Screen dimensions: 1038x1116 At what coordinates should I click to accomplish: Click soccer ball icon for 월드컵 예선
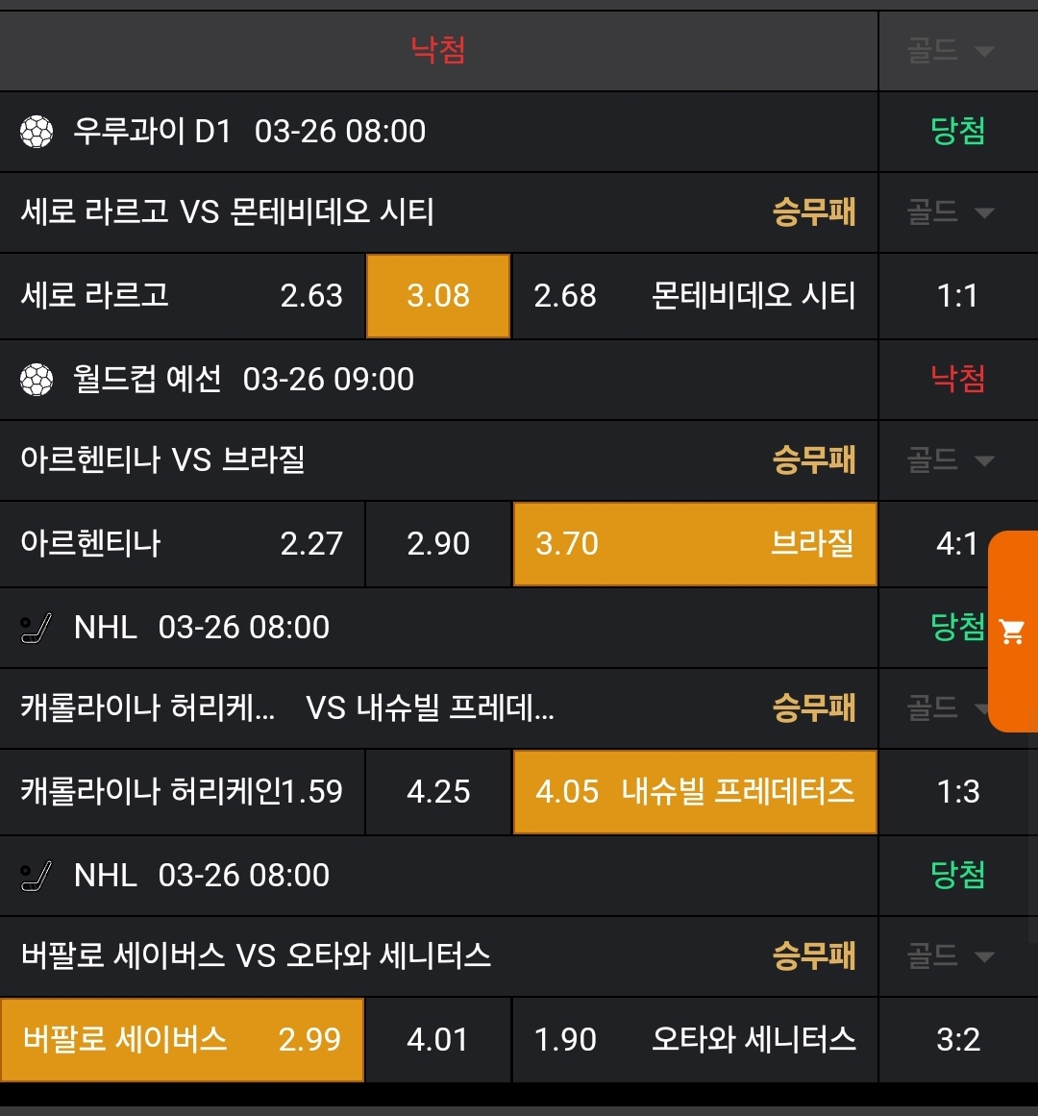coord(37,380)
